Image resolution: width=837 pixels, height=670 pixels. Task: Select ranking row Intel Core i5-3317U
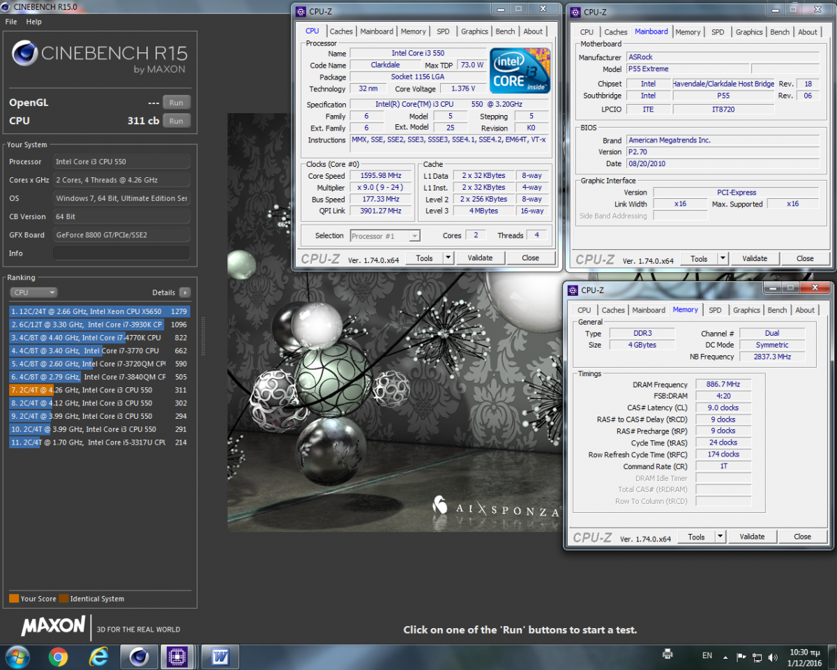[x=100, y=442]
